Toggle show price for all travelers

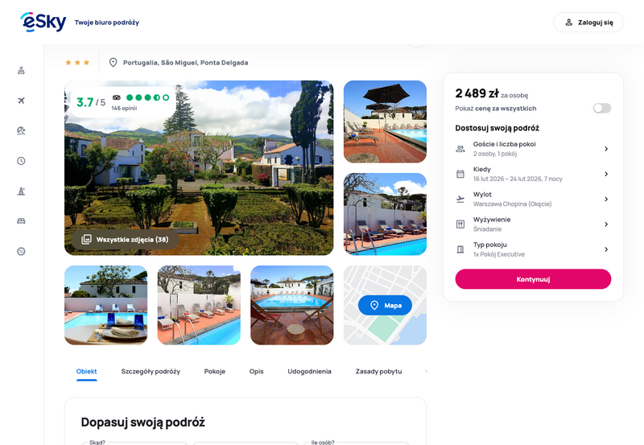[x=601, y=109]
